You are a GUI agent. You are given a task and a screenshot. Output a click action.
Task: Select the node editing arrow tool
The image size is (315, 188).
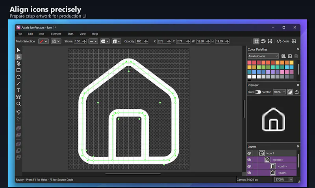pyautogui.click(x=19, y=57)
